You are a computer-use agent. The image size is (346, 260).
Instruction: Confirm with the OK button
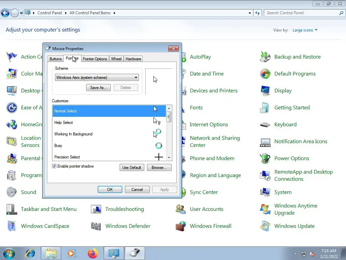(110, 190)
